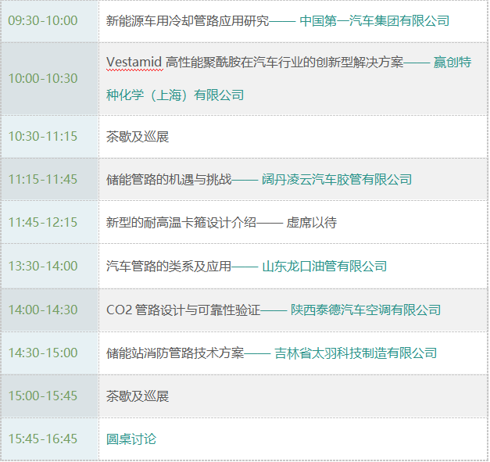Click the 种化学（上海）有限公司 link text
The image size is (490, 462).
click(175, 95)
